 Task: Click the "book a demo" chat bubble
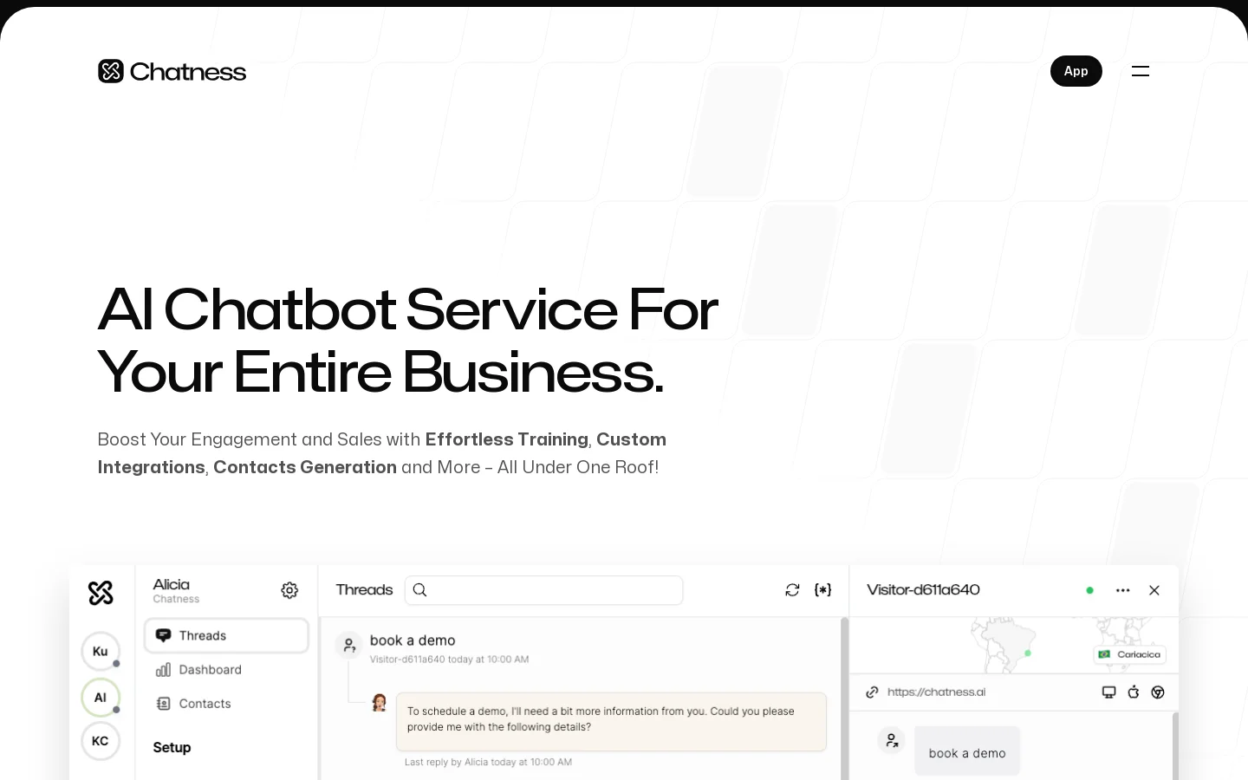click(x=967, y=751)
